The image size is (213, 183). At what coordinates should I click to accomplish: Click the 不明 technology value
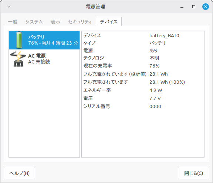point(154,58)
